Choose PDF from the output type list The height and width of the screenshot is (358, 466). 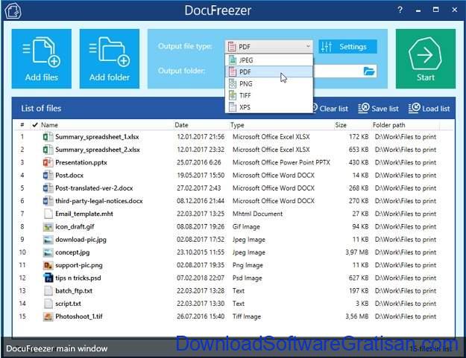pyautogui.click(x=269, y=71)
